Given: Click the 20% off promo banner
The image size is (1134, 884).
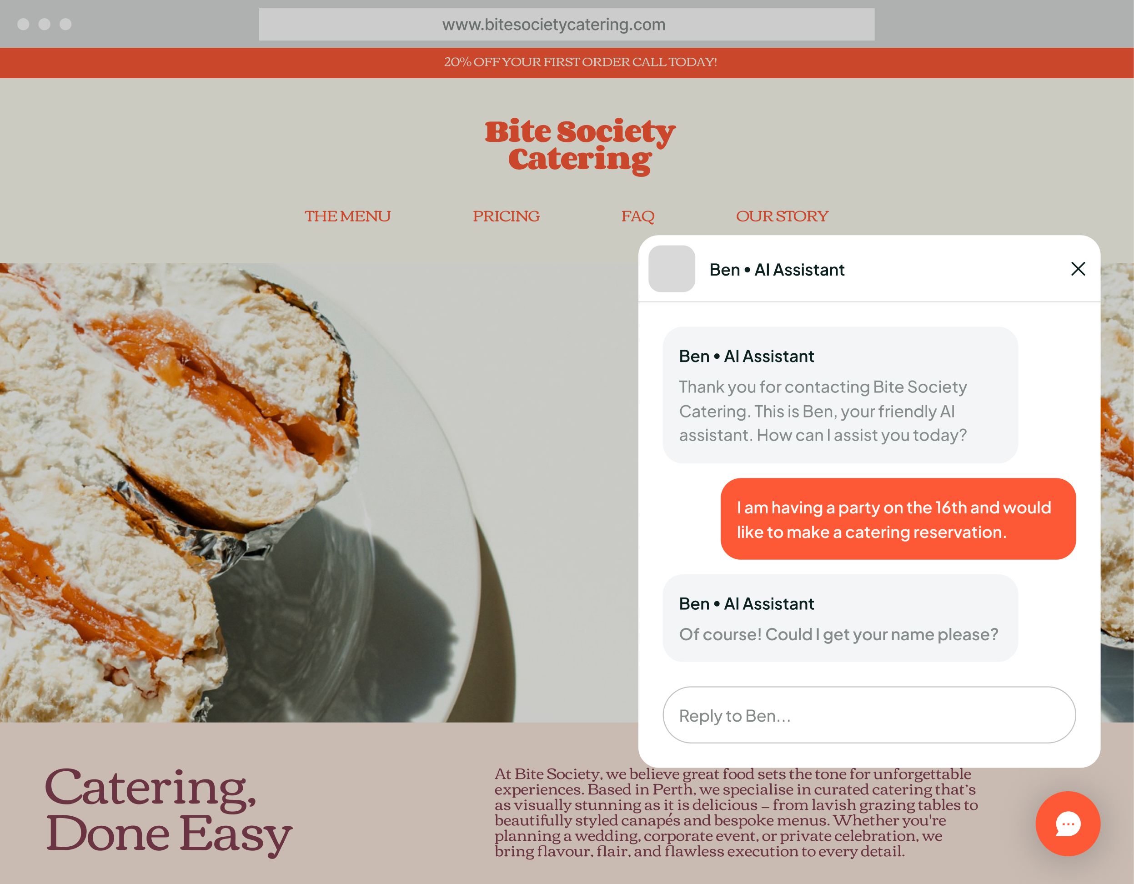Looking at the screenshot, I should pos(567,63).
